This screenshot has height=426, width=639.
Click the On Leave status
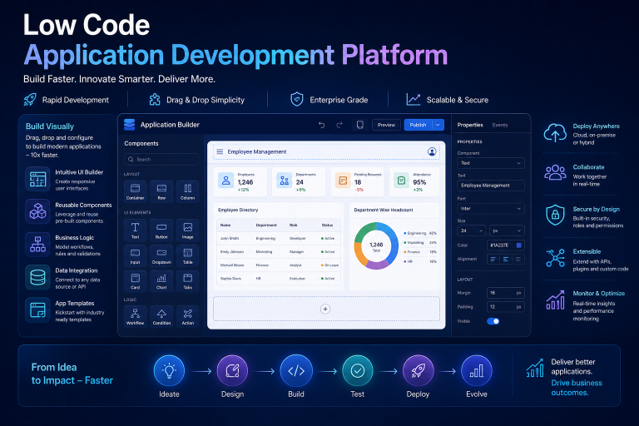(330, 265)
